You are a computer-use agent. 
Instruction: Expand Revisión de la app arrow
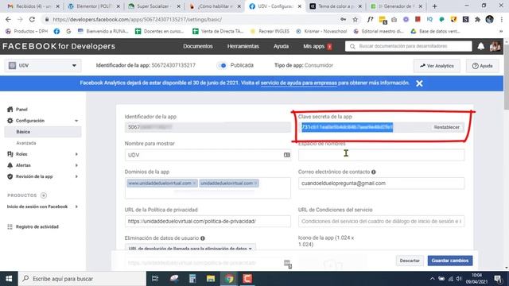(x=76, y=176)
